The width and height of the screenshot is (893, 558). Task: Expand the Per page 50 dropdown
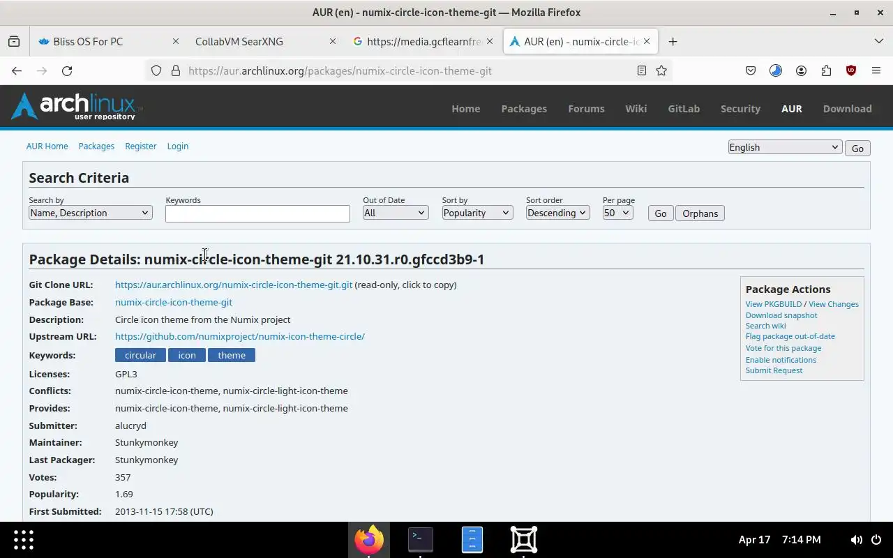[617, 213]
